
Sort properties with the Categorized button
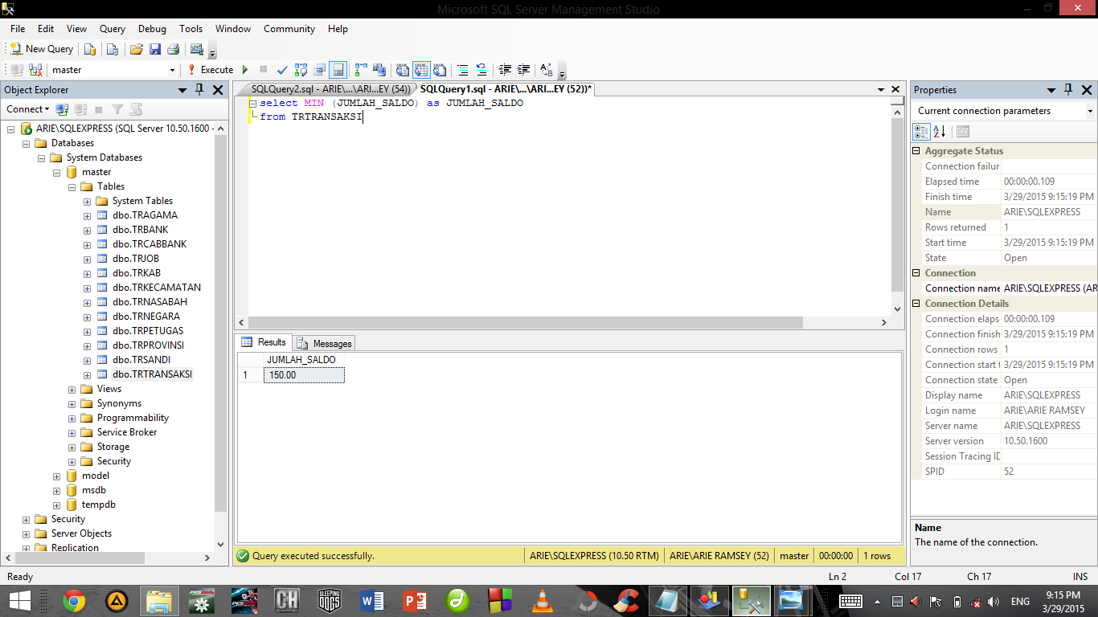tap(921, 132)
